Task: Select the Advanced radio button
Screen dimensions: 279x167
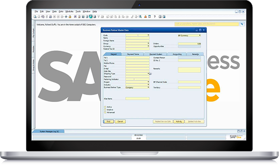Action: 105,112
